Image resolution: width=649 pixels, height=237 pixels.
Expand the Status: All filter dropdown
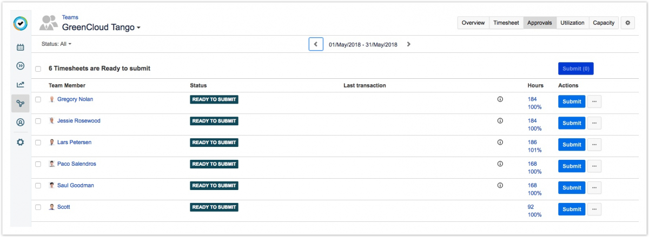(x=56, y=44)
